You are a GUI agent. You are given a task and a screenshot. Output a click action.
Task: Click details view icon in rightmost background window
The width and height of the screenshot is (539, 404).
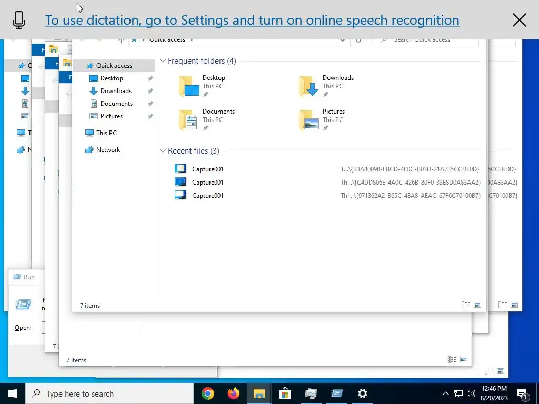pos(503,305)
